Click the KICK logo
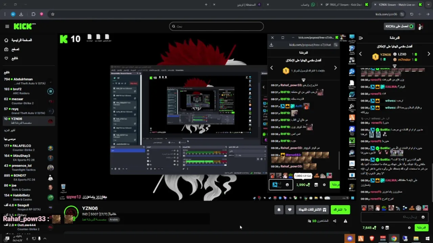Viewport: 433px width, 243px height. [24, 26]
